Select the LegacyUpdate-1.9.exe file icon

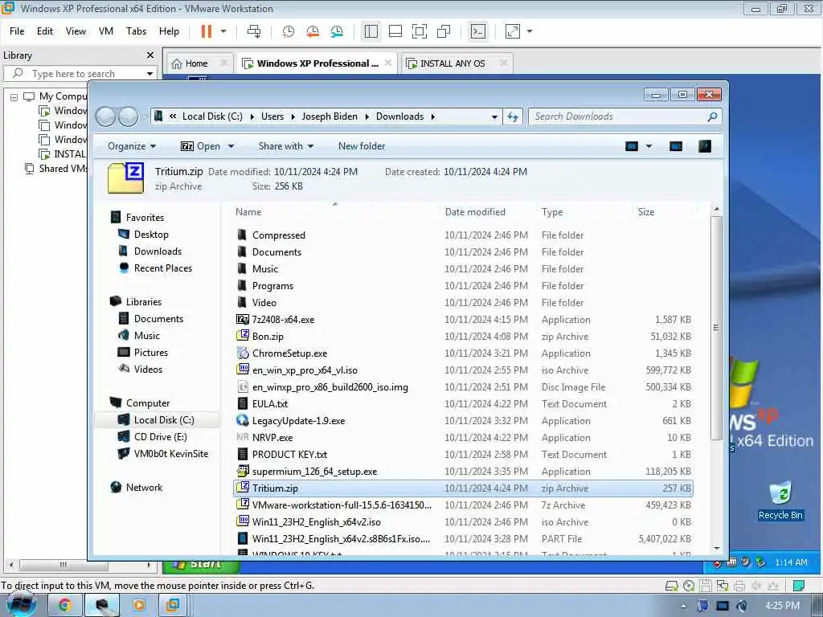[243, 420]
